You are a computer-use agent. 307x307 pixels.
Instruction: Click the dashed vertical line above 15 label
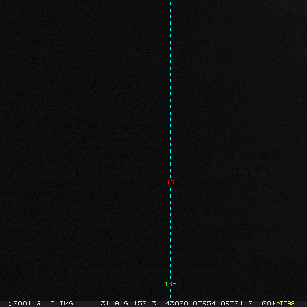coord(170,90)
